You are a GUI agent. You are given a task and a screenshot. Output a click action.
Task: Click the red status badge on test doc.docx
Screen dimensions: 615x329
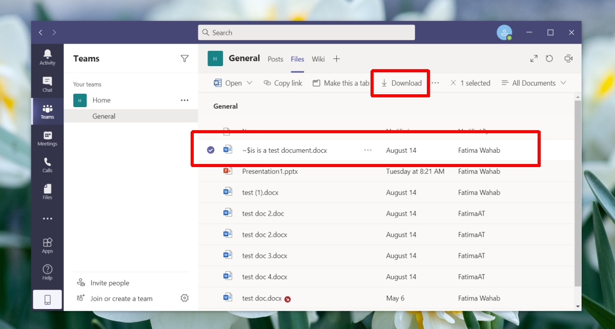[288, 299]
